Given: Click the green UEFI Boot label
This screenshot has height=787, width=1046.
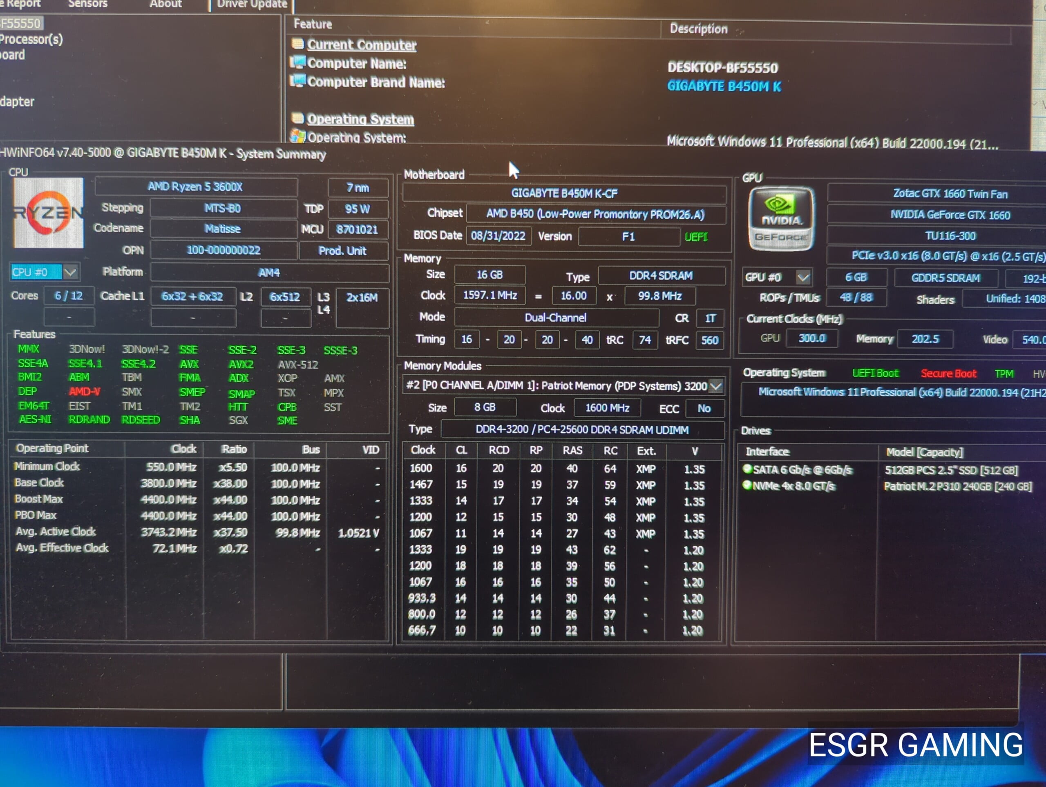Looking at the screenshot, I should 875,373.
